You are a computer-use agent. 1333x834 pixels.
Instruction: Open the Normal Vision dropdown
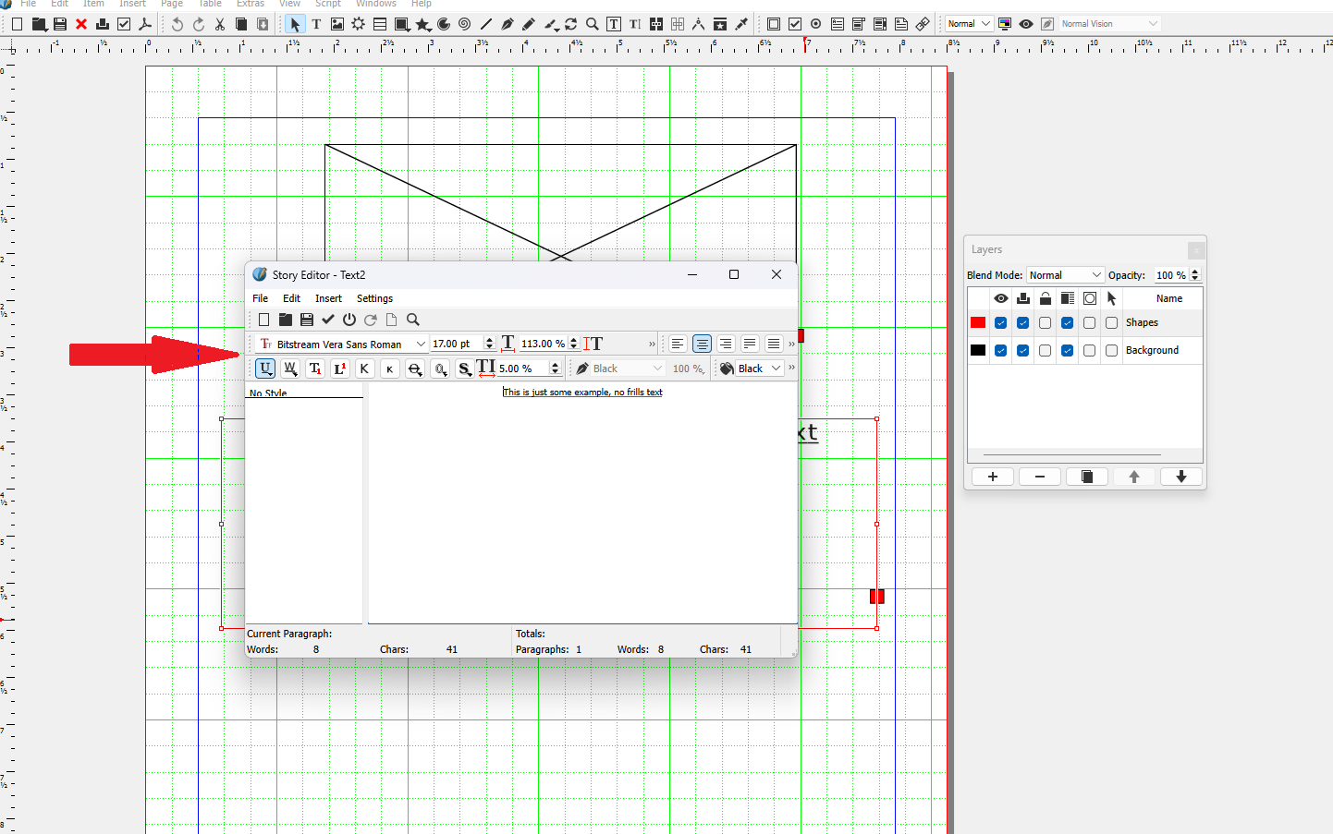1109,24
